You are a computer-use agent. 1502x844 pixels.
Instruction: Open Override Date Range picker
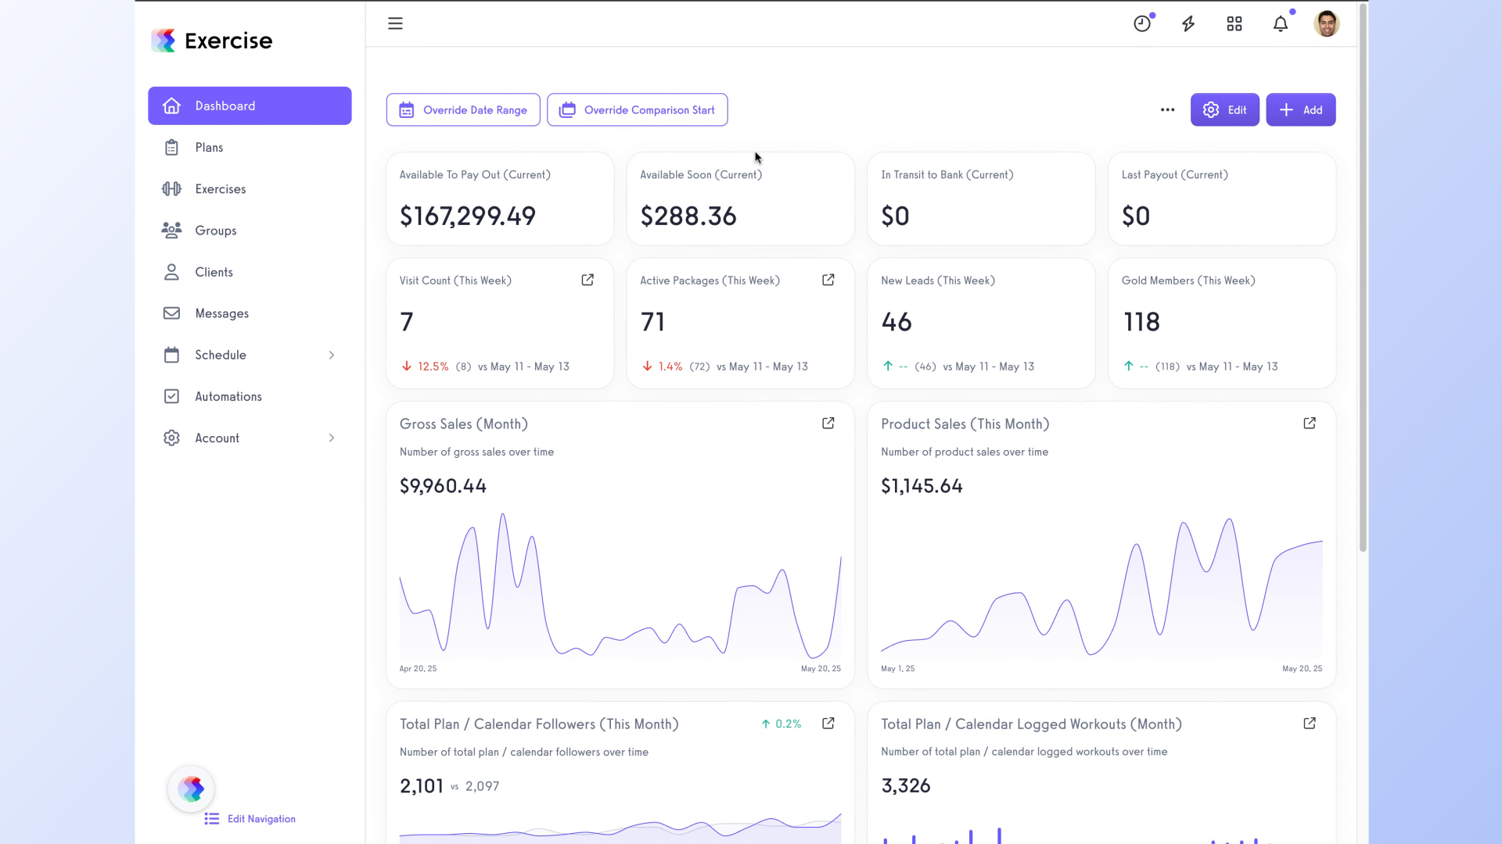coord(463,110)
